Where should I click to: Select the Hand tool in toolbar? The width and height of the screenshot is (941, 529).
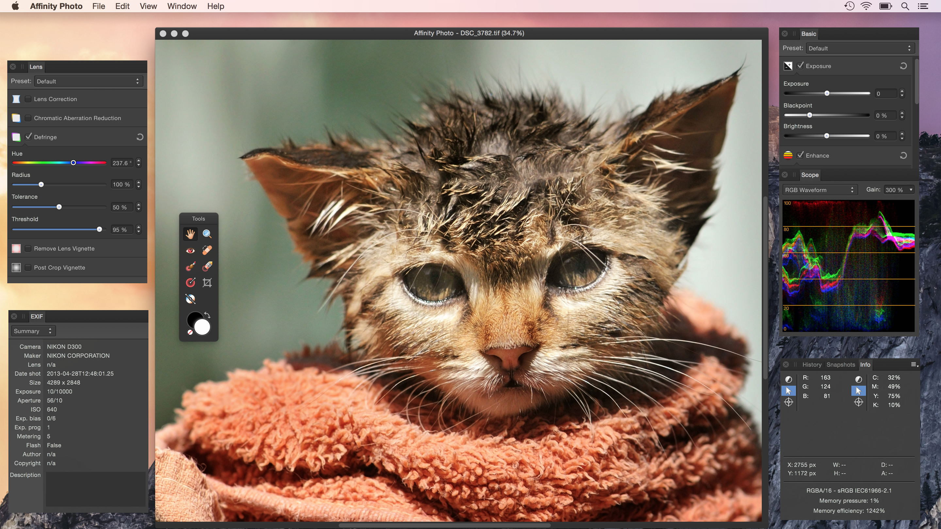pos(190,234)
